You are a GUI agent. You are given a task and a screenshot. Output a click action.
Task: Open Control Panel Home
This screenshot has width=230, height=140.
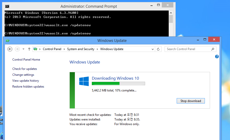[x=26, y=60]
